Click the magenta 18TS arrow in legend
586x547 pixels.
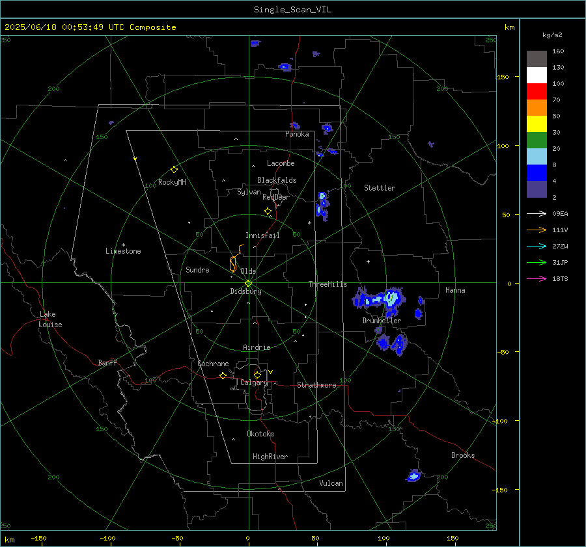pos(537,278)
